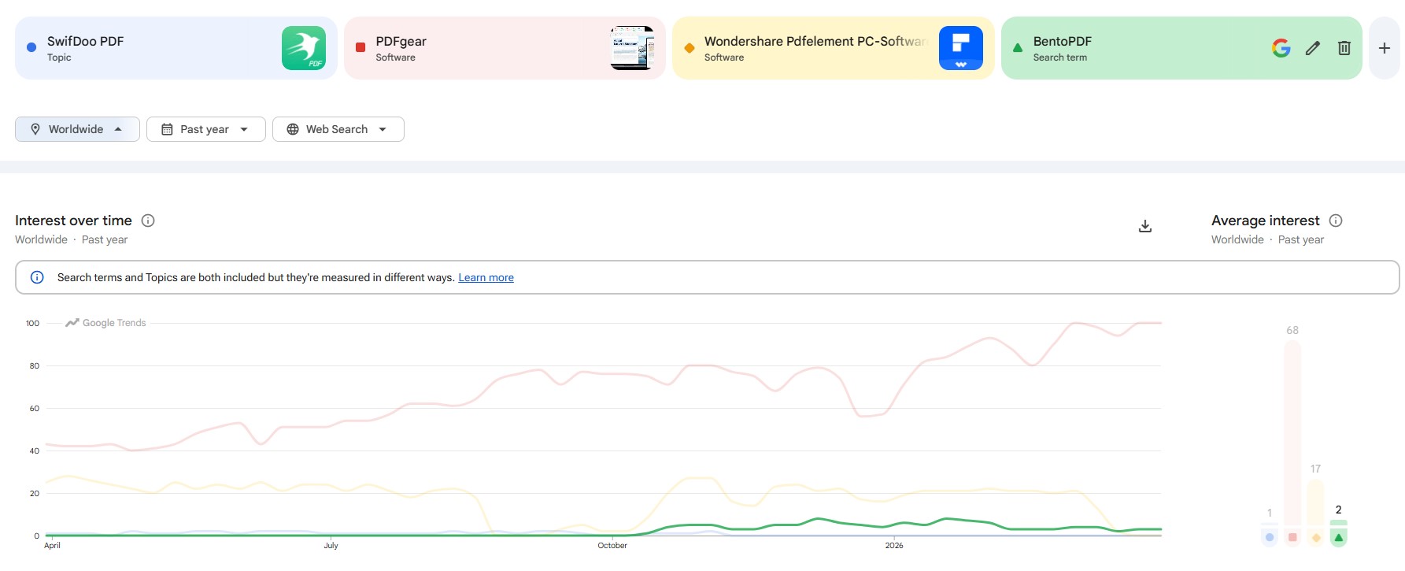This screenshot has width=1405, height=571.
Task: Click the green BentoPDF legend triangle in average chart
Action: tap(1339, 537)
